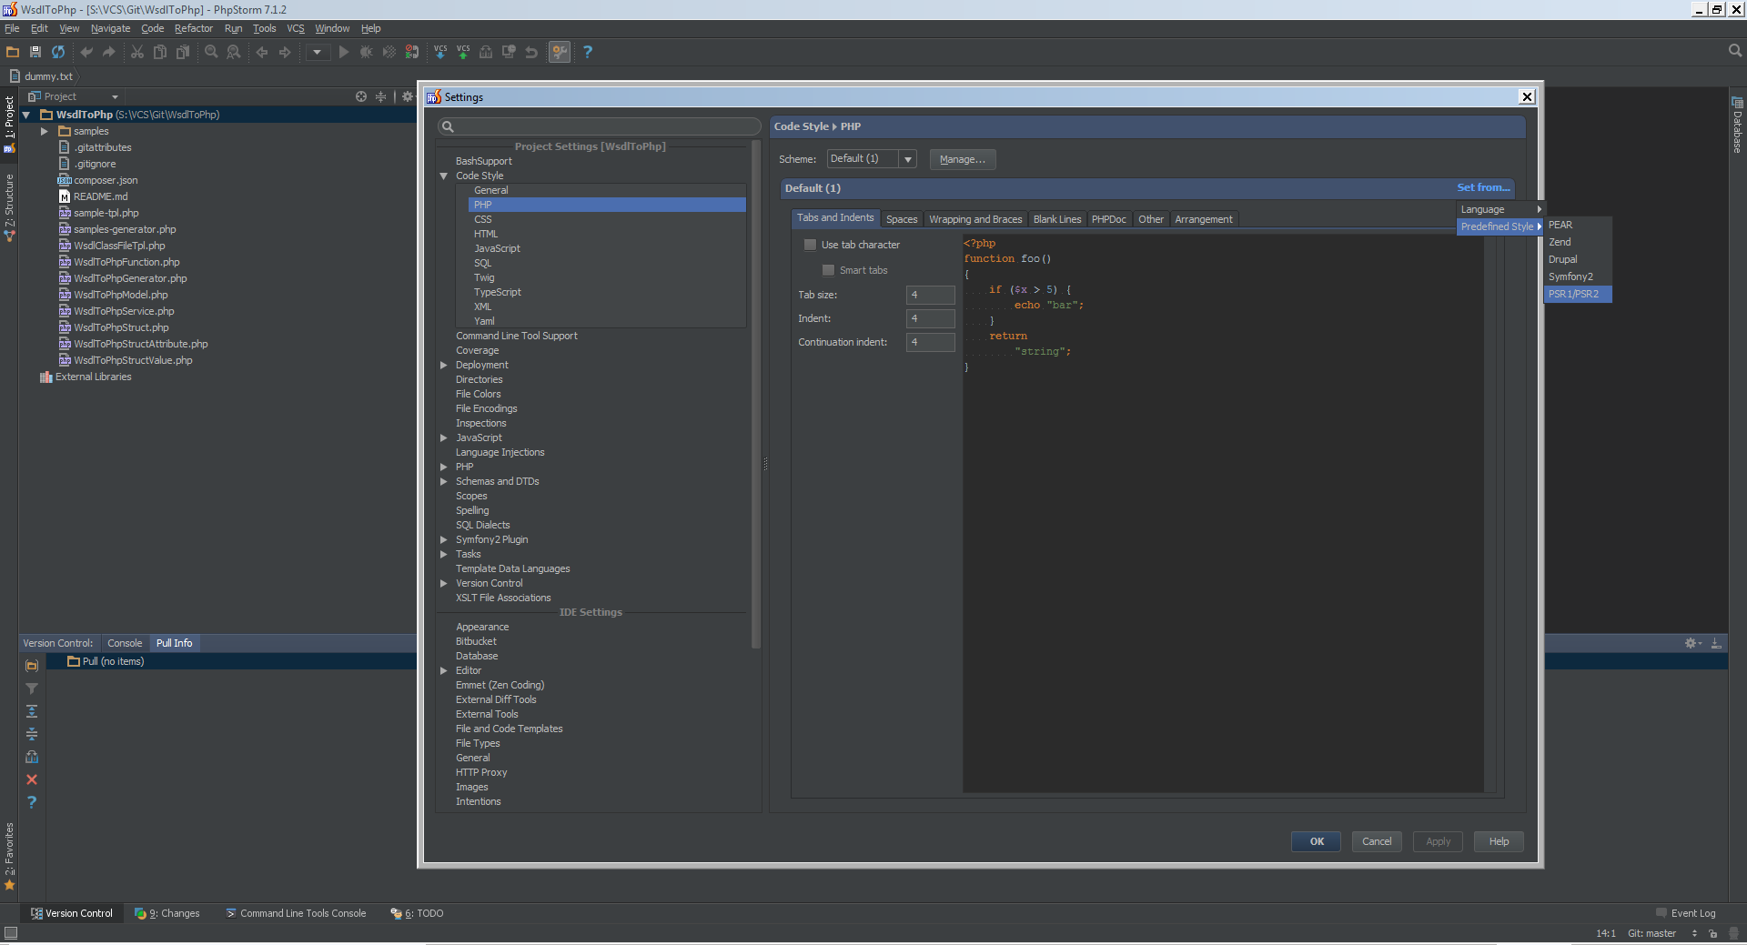1747x945 pixels.
Task: Switch to the Spaces tab
Action: click(x=902, y=219)
